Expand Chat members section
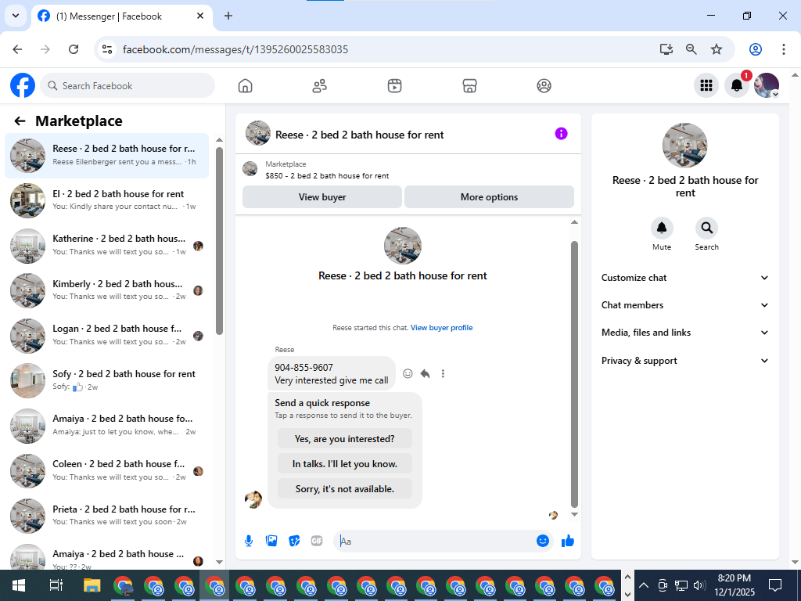Screen dimensions: 801x601 (x=684, y=305)
